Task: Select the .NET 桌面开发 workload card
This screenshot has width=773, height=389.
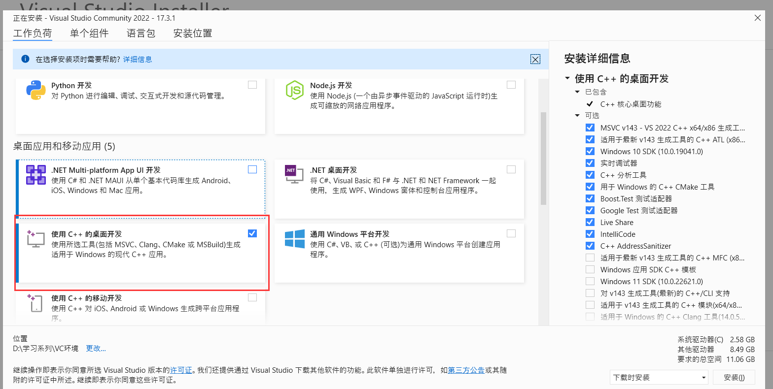Action: (399, 189)
